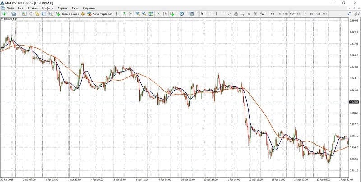The image size is (361, 182).
Task: Select the crosshair tool
Action: click(x=209, y=14)
